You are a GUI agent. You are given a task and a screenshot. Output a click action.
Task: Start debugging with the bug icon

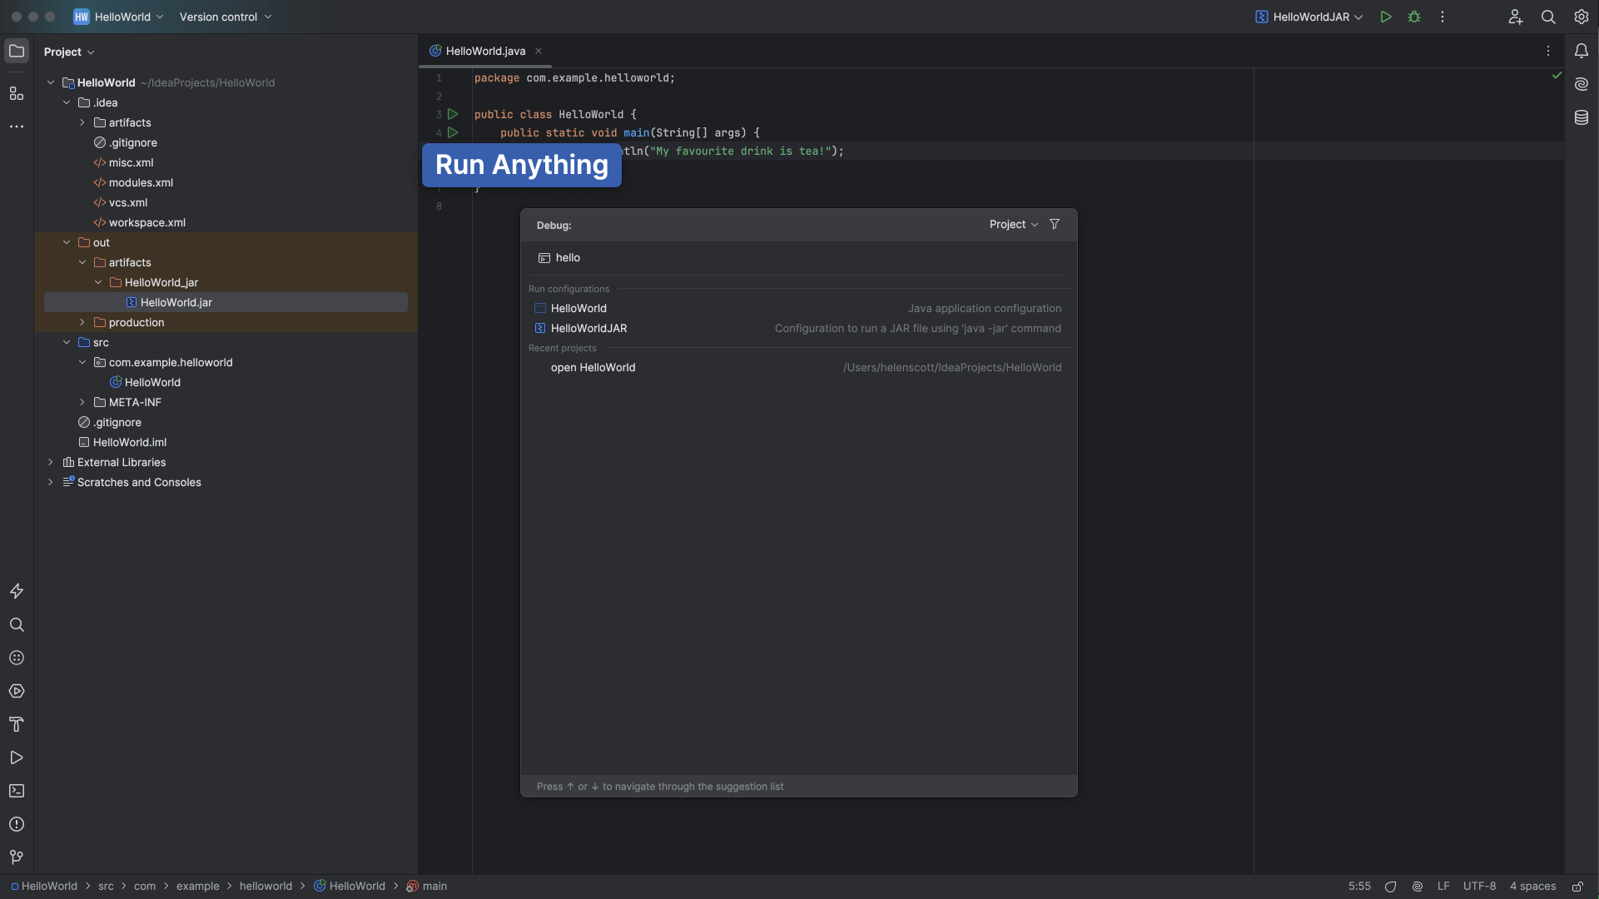point(1414,17)
